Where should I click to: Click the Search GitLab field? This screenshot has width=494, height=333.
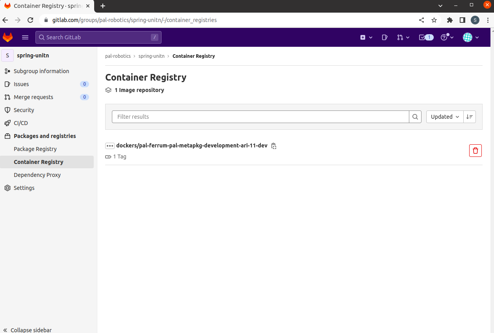[98, 37]
